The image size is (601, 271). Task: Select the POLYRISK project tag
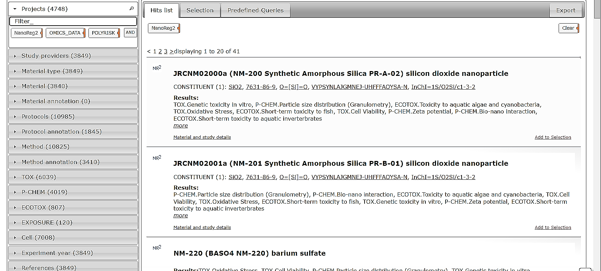pyautogui.click(x=104, y=33)
